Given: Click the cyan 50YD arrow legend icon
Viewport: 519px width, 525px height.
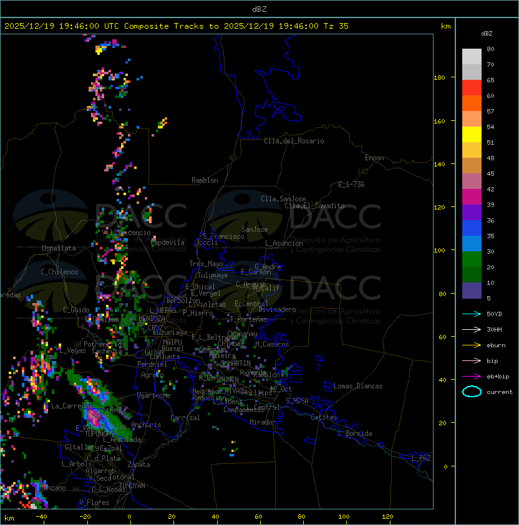Looking at the screenshot, I should pos(472,314).
